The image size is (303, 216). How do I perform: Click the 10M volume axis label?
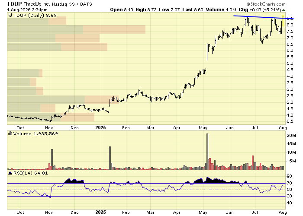[291, 152]
